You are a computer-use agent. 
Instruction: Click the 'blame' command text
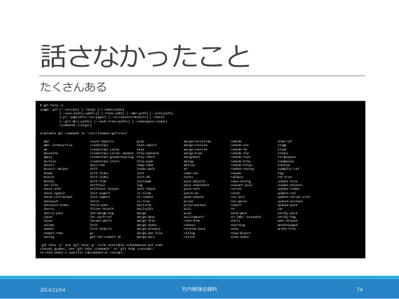tap(48, 174)
